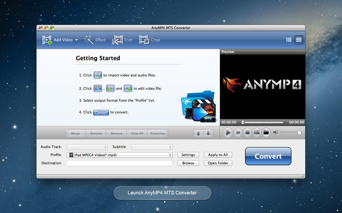Click the crop icon in step 2
This screenshot has width=342, height=213.
click(128, 88)
